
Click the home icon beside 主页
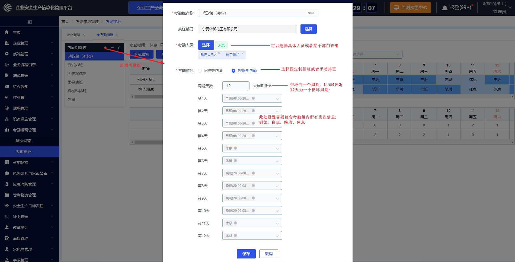click(x=7, y=32)
